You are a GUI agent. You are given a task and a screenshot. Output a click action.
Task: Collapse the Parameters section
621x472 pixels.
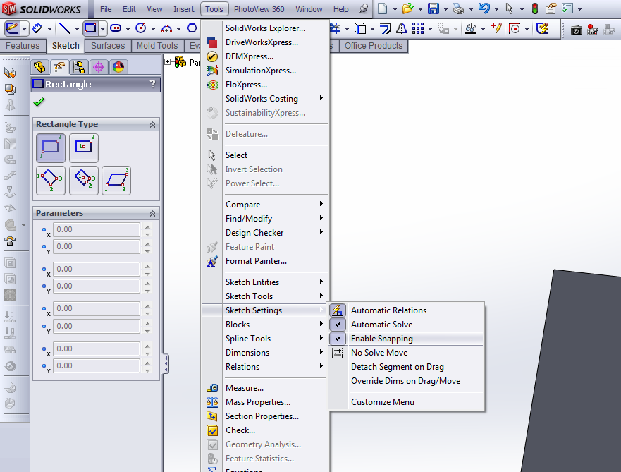tap(152, 213)
